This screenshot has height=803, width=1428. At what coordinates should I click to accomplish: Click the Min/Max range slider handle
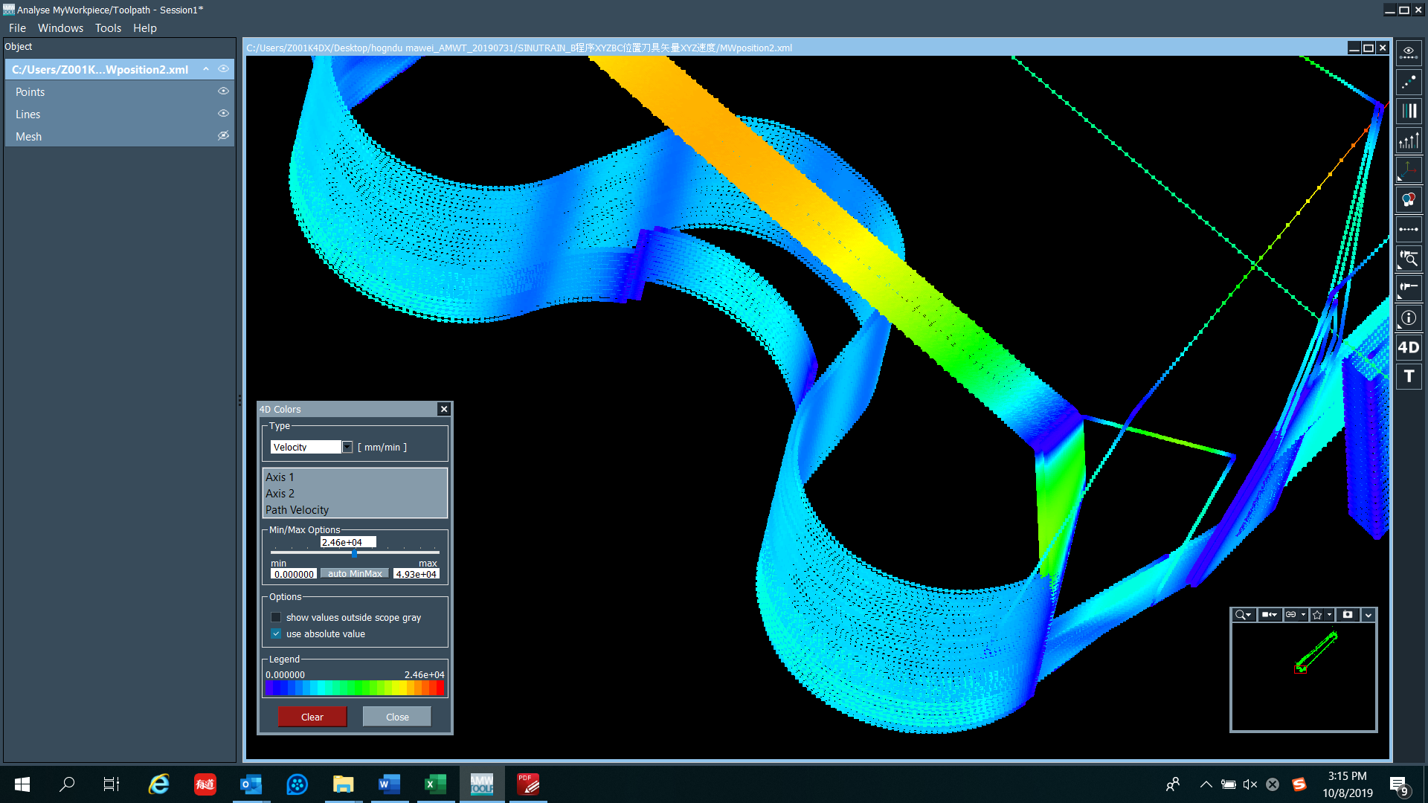[354, 552]
